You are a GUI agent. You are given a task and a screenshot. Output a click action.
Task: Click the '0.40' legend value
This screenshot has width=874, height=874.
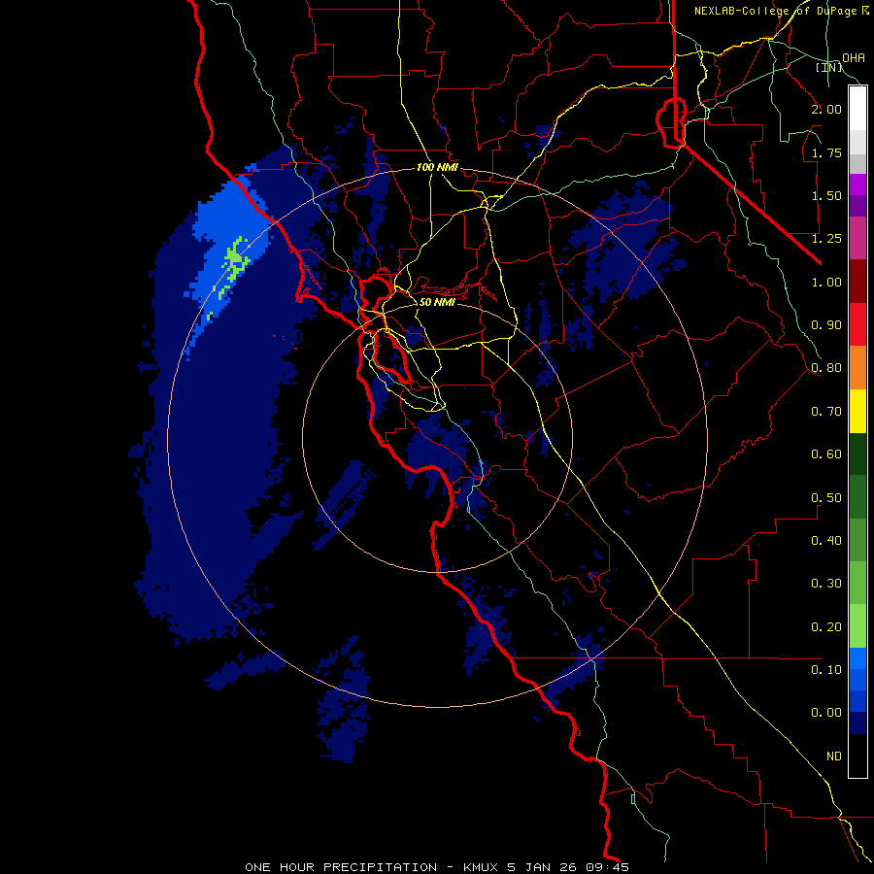pos(826,541)
